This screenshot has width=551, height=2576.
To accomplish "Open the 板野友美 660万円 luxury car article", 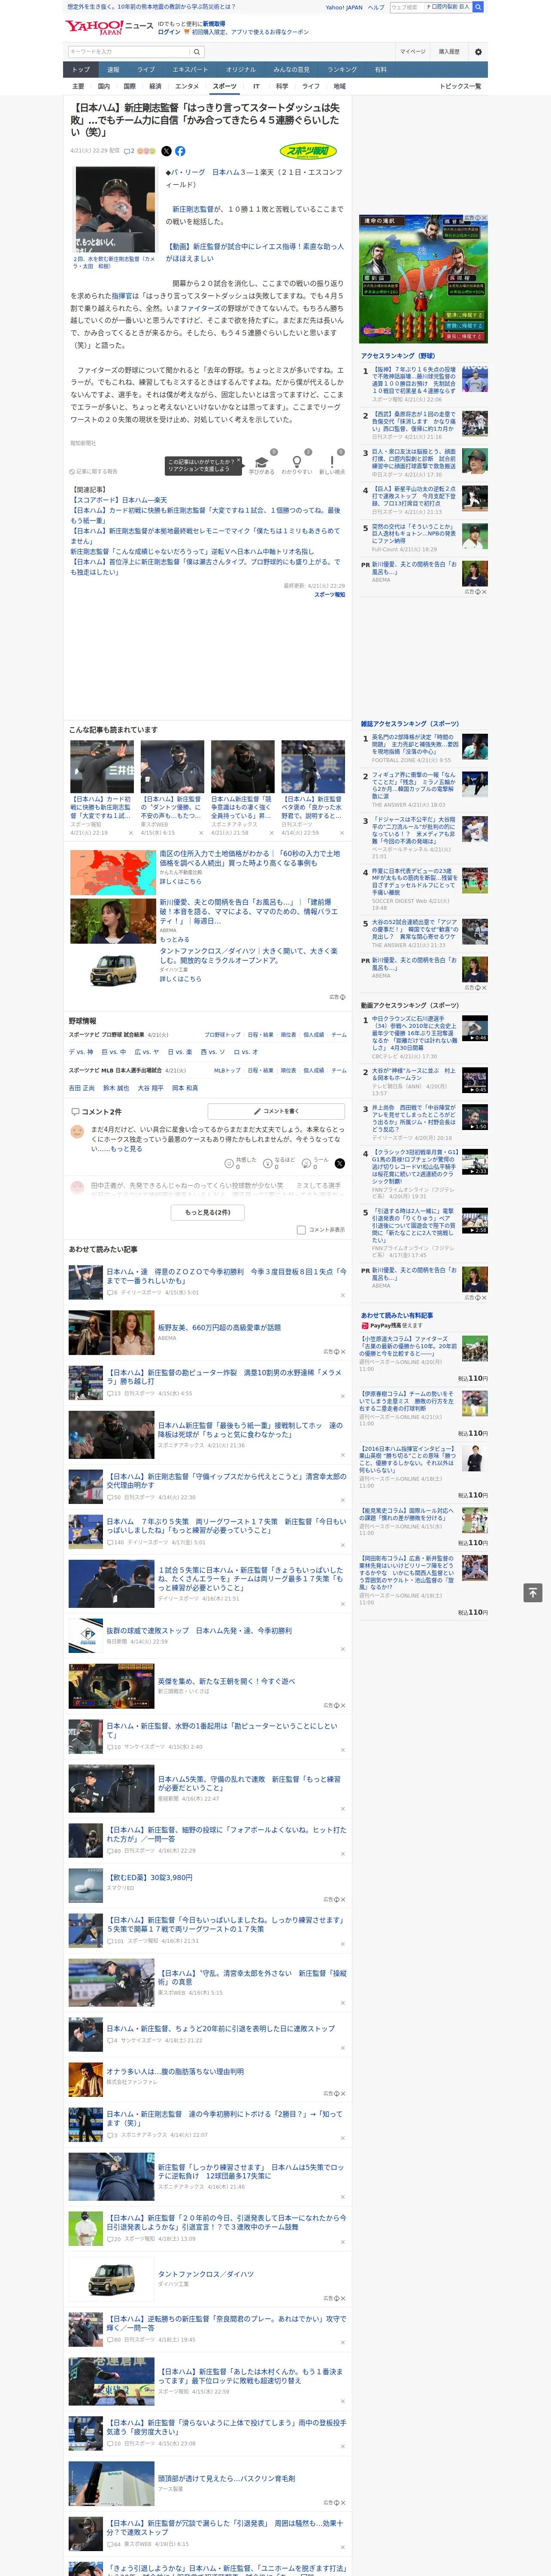I will [x=219, y=1328].
